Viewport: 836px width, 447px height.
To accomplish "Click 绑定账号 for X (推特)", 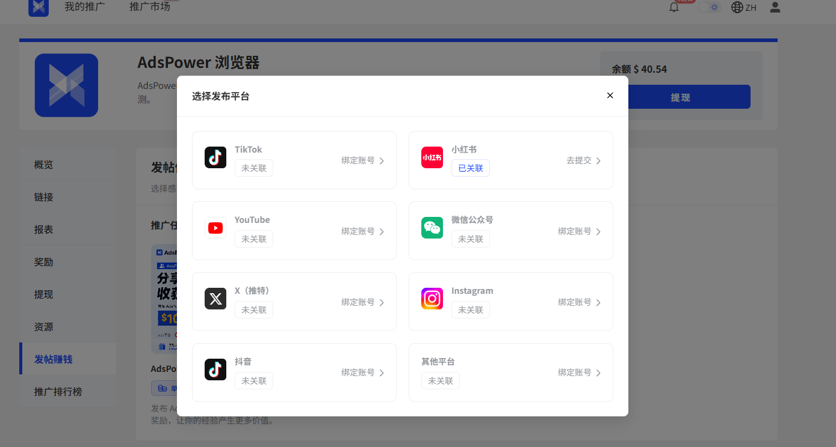I will pos(358,302).
